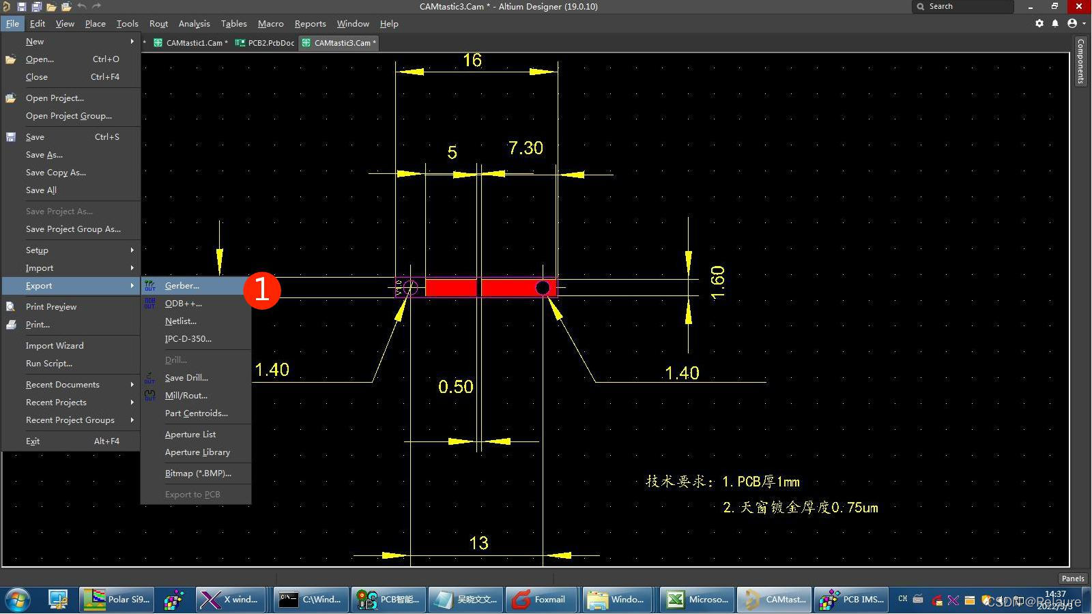Click the Undo arrow in the title bar

[82, 6]
